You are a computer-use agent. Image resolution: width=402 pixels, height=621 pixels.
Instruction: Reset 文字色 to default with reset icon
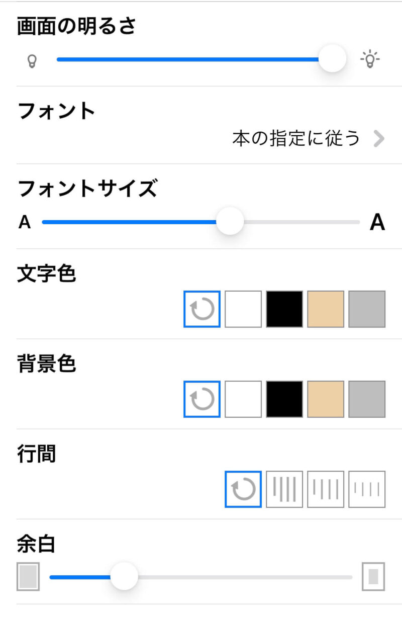click(202, 309)
